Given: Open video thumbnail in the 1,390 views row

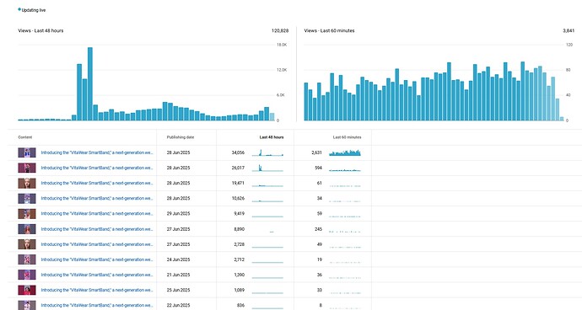Looking at the screenshot, I should (27, 275).
